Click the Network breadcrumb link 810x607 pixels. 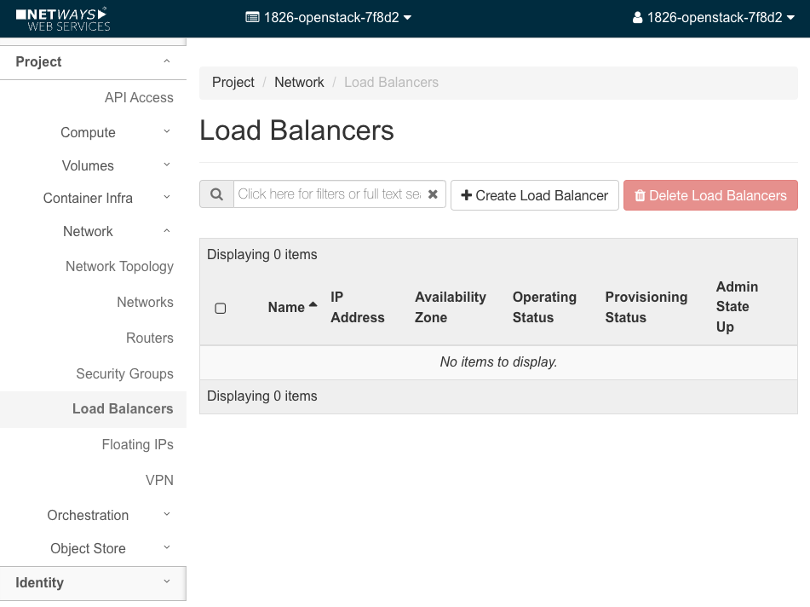point(299,83)
